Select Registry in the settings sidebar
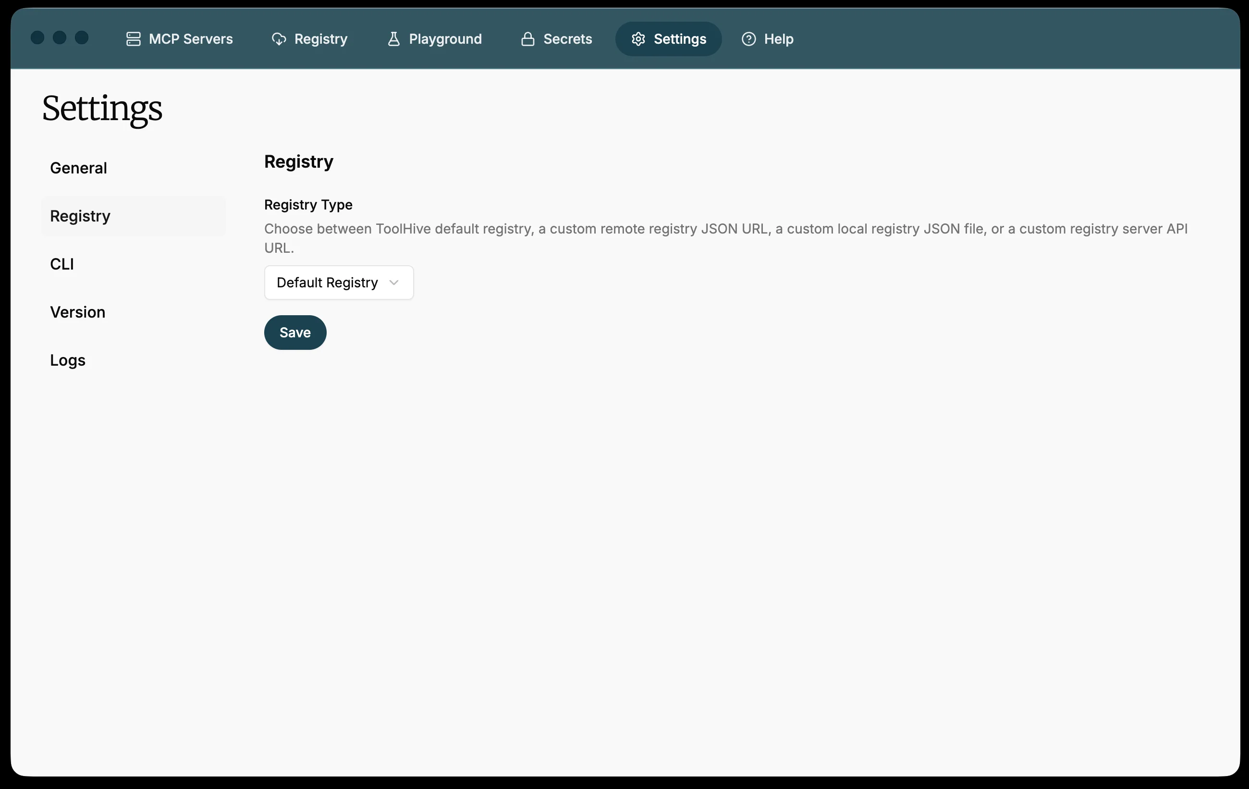This screenshot has height=789, width=1249. tap(80, 216)
